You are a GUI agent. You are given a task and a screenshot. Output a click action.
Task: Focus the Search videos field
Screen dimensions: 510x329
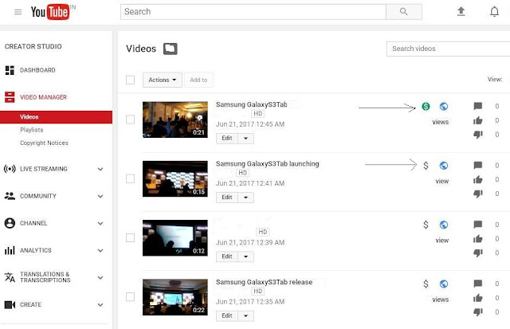tap(448, 49)
